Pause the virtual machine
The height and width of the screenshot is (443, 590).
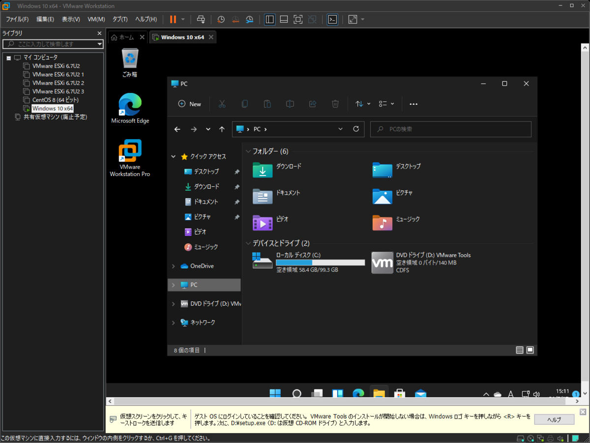(173, 19)
